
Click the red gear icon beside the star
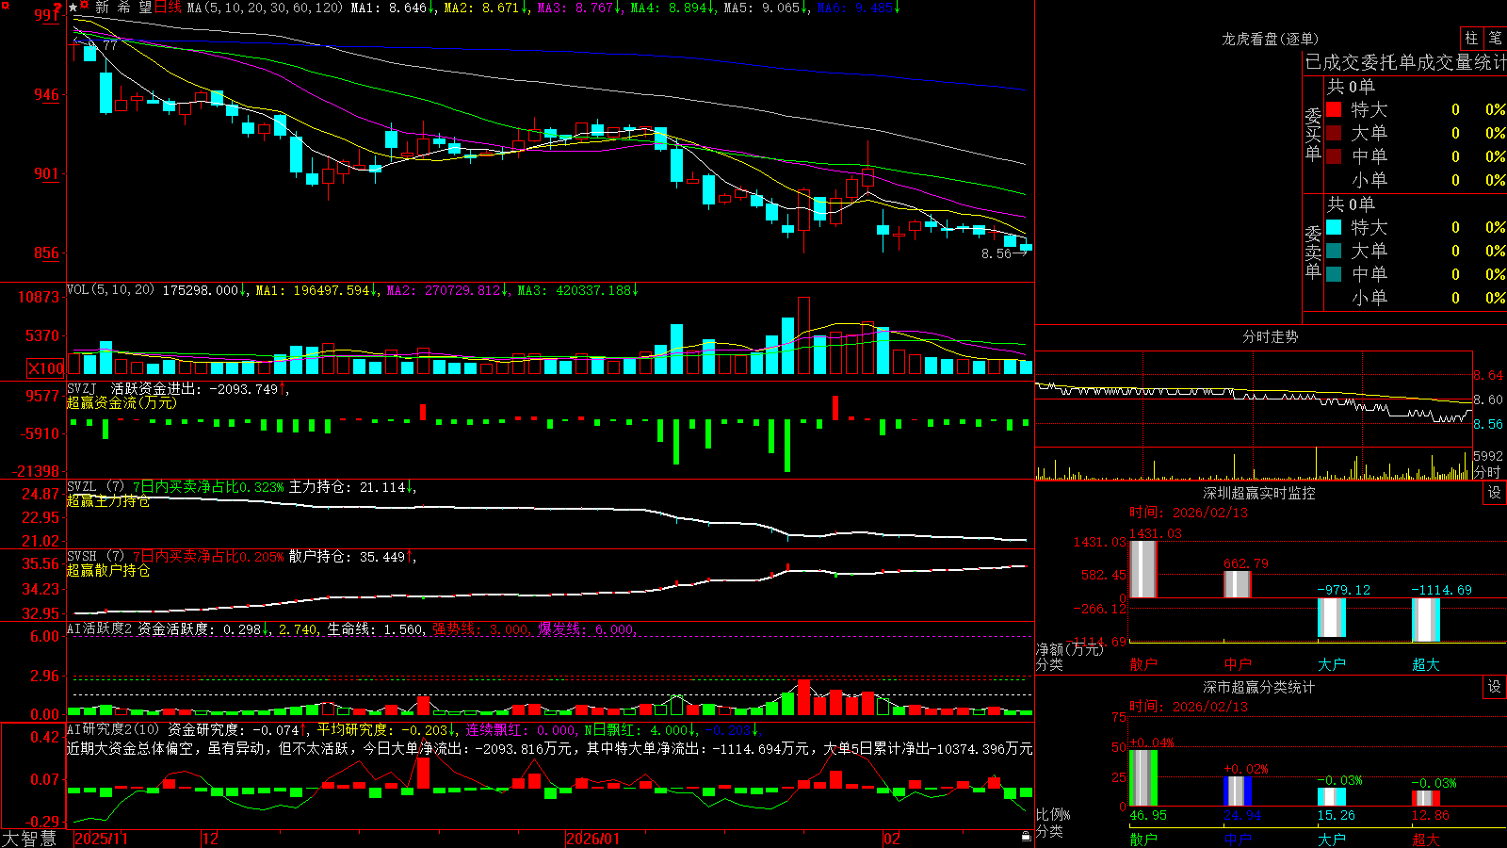85,7
